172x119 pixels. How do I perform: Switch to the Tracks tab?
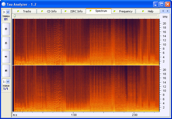coord(24,11)
